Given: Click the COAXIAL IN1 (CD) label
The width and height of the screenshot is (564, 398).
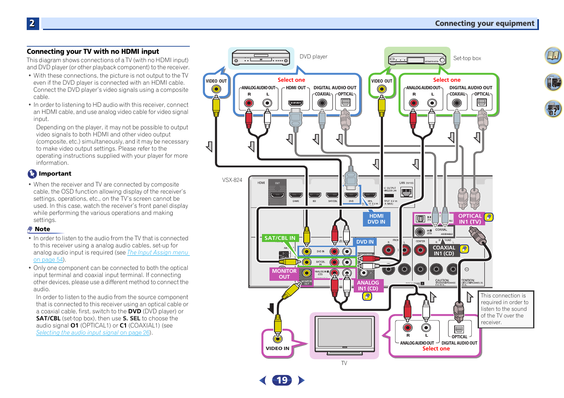Looking at the screenshot, I should click(443, 250).
